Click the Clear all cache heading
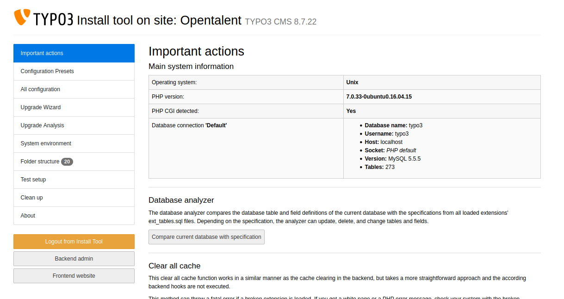Screen dimensions: 564x299 tap(174, 266)
